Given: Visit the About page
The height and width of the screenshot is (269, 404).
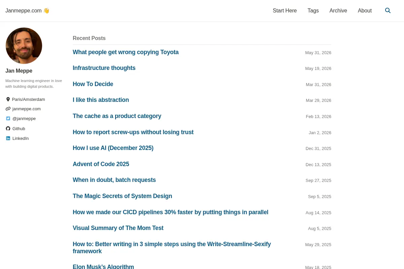Looking at the screenshot, I should click(x=365, y=11).
